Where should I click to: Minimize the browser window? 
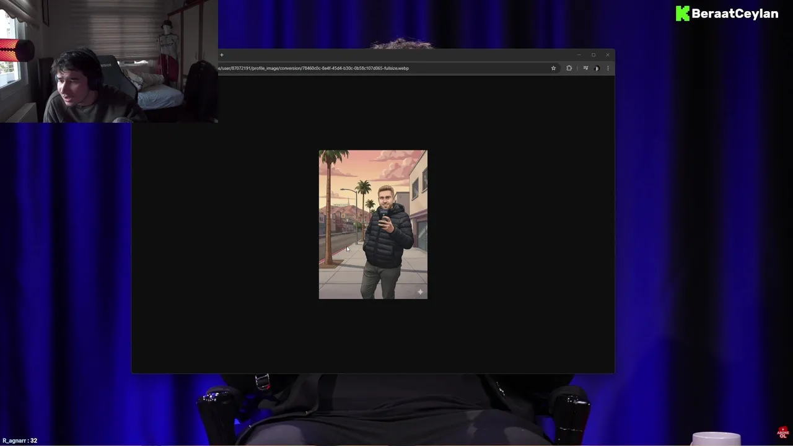579,55
